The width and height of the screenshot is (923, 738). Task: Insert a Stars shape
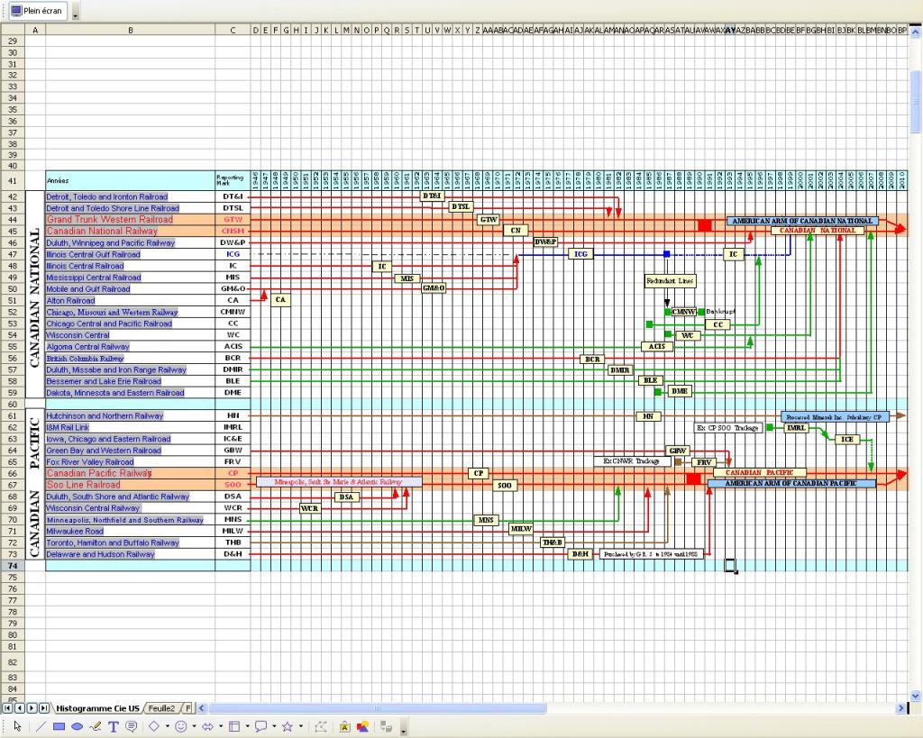pos(288,726)
